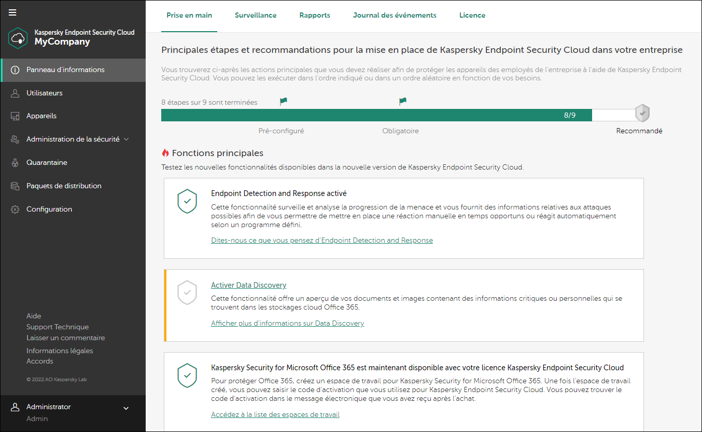Open the Surveillance tab
Viewport: 702px width, 432px height.
click(x=256, y=16)
